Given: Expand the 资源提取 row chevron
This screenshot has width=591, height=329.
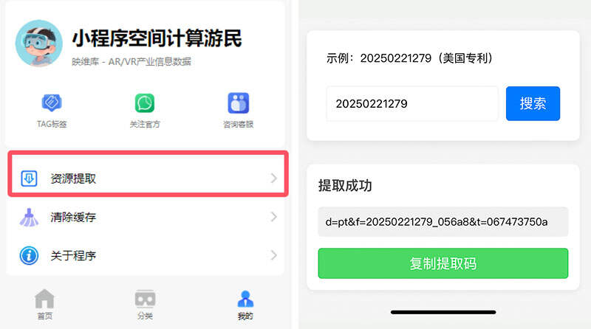Looking at the screenshot, I should coord(273,178).
